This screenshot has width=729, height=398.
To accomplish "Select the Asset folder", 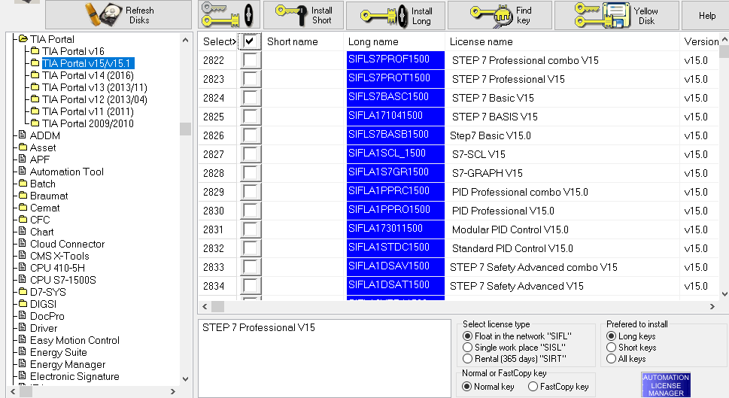I will coord(43,148).
